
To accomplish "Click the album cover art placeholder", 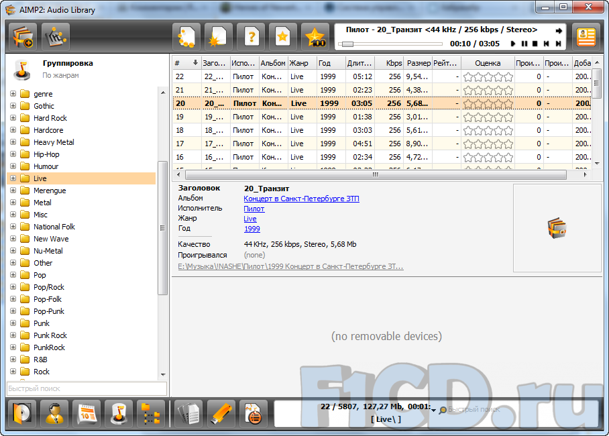I will (557, 228).
